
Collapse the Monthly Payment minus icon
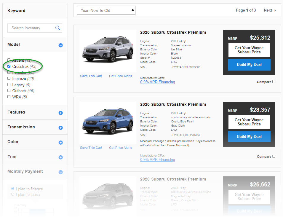(61, 172)
